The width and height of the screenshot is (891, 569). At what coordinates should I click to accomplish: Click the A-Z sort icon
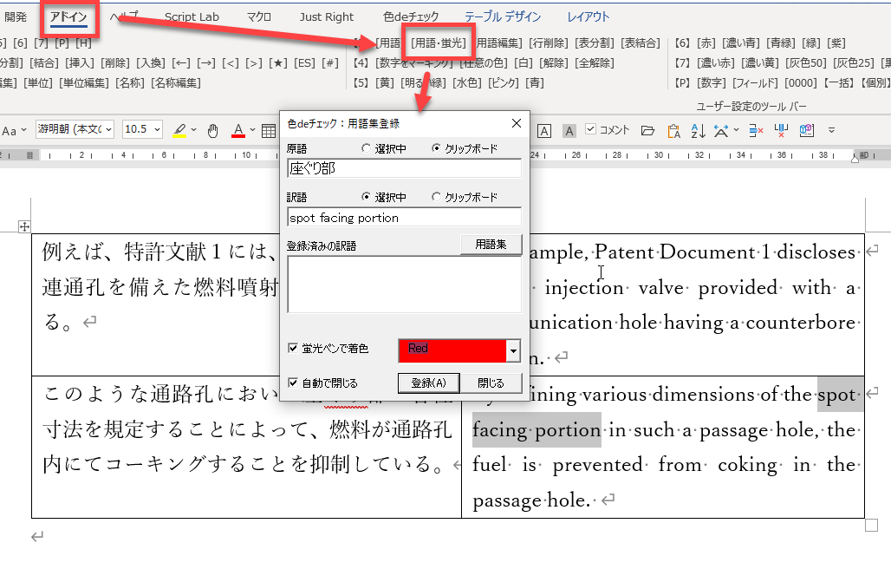696,130
